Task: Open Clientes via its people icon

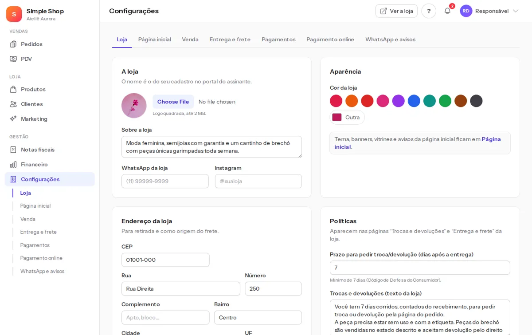Action: [x=13, y=104]
